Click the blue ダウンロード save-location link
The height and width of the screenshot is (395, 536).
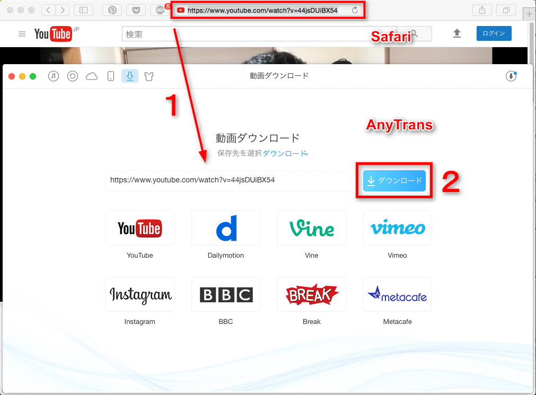[x=285, y=153]
